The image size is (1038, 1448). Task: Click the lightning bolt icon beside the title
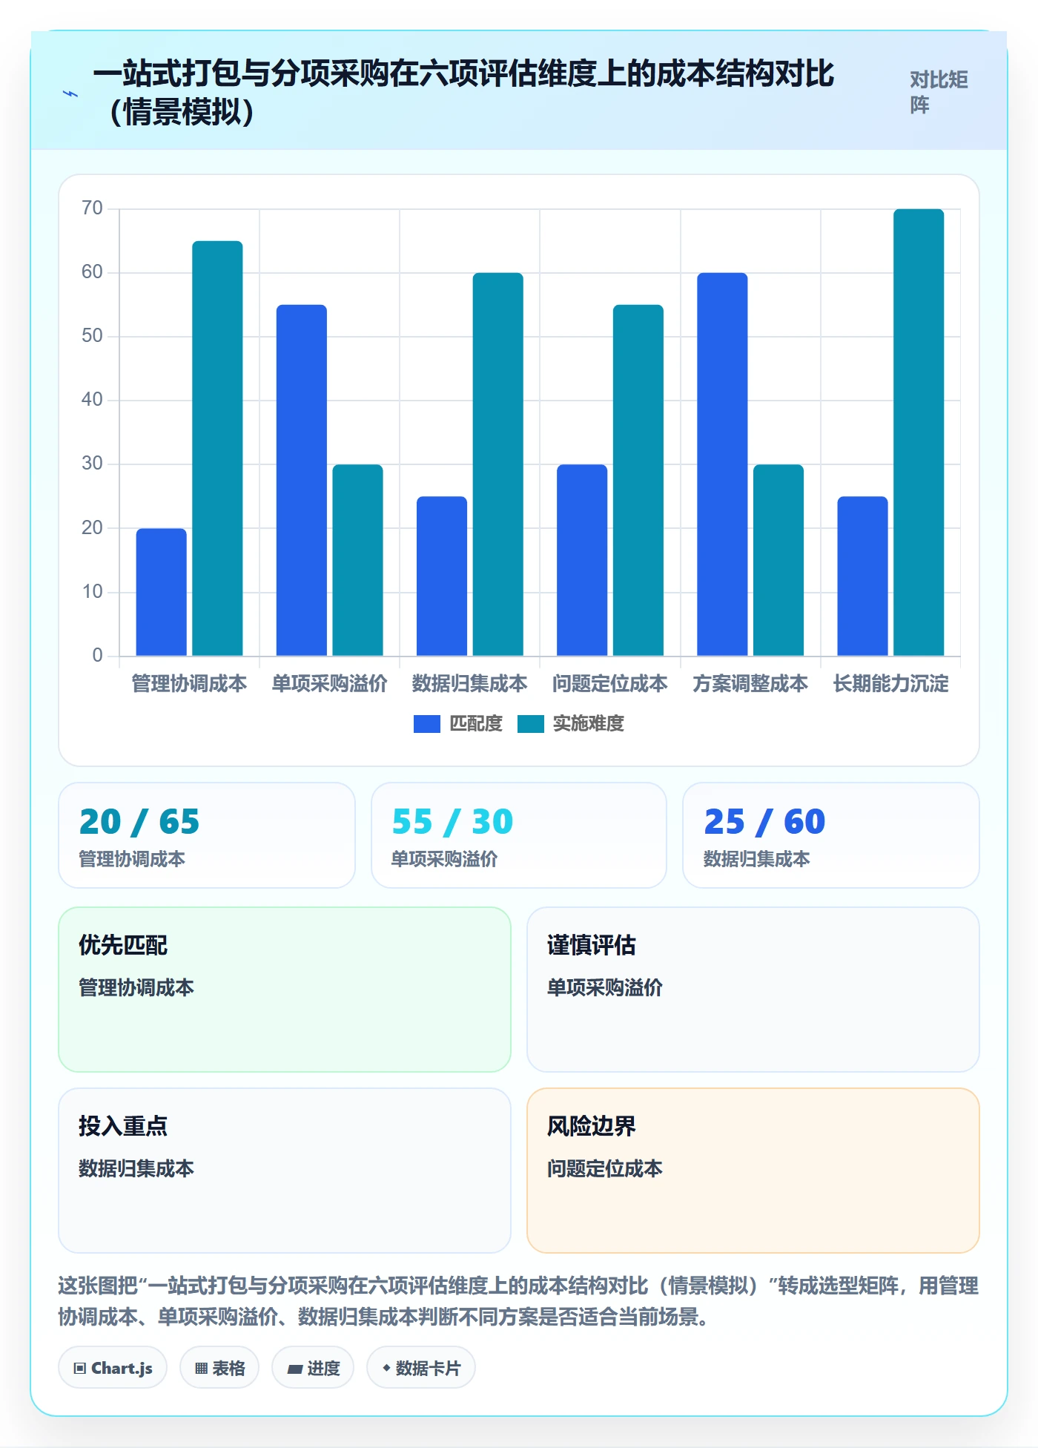click(x=70, y=93)
